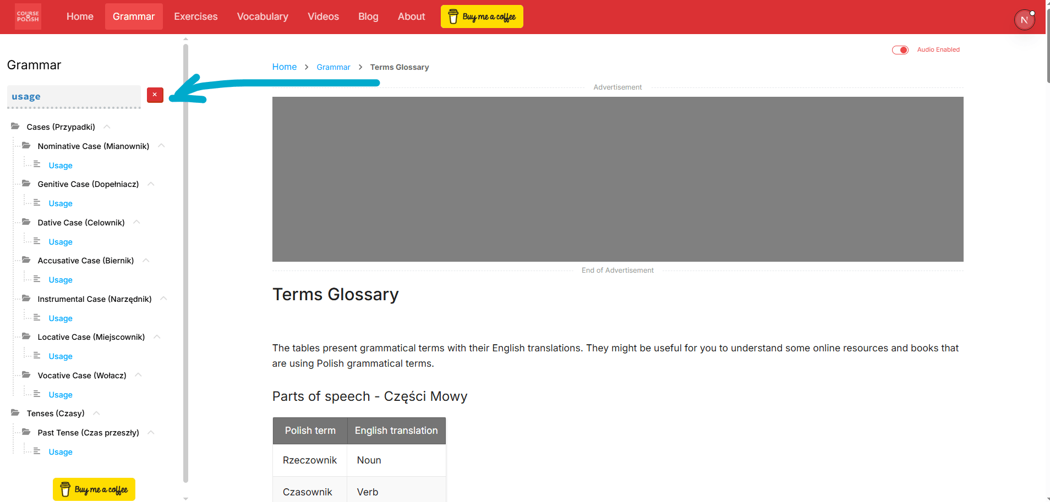
Task: Collapse the Dative Case (Celownik) chevron
Action: [x=137, y=222]
